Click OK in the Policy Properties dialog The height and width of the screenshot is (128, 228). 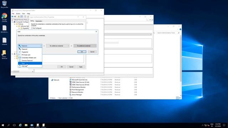pos(62,67)
